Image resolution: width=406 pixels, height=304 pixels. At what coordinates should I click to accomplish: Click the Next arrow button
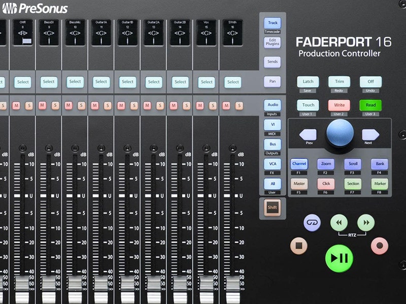(370, 135)
